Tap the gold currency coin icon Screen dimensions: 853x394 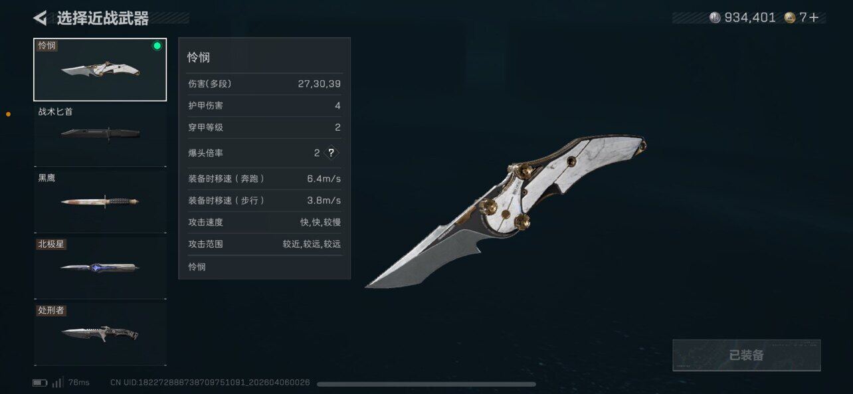[790, 18]
